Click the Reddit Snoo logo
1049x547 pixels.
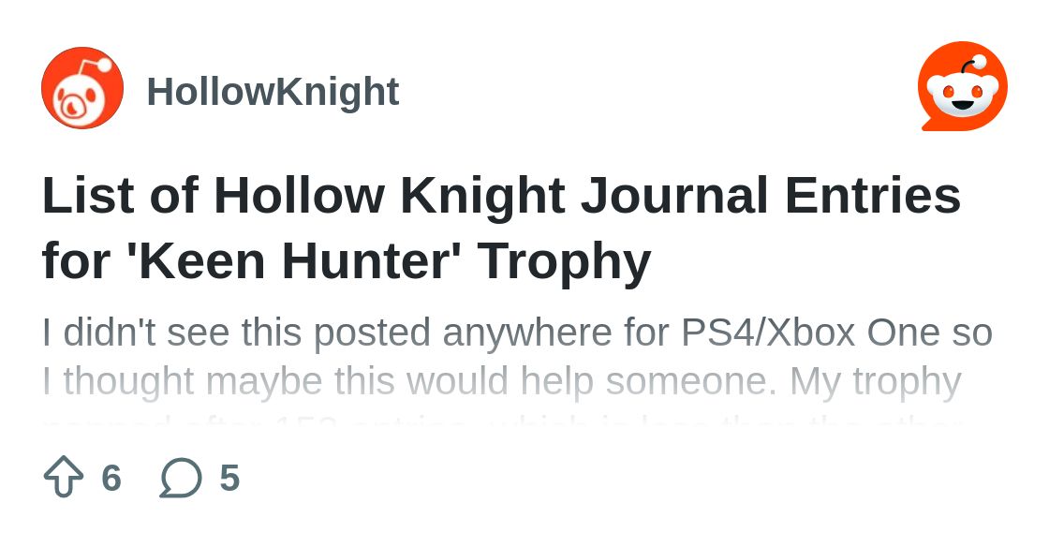coord(963,86)
